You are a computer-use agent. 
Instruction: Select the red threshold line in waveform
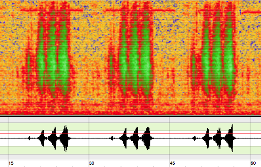coord(130,134)
